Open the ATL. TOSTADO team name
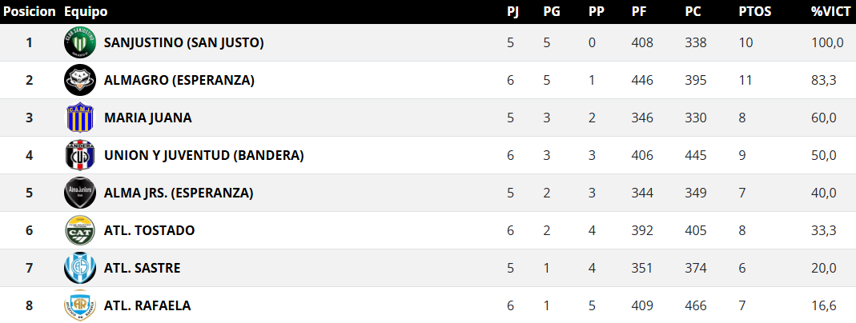The height and width of the screenshot is (323, 856). (x=149, y=230)
